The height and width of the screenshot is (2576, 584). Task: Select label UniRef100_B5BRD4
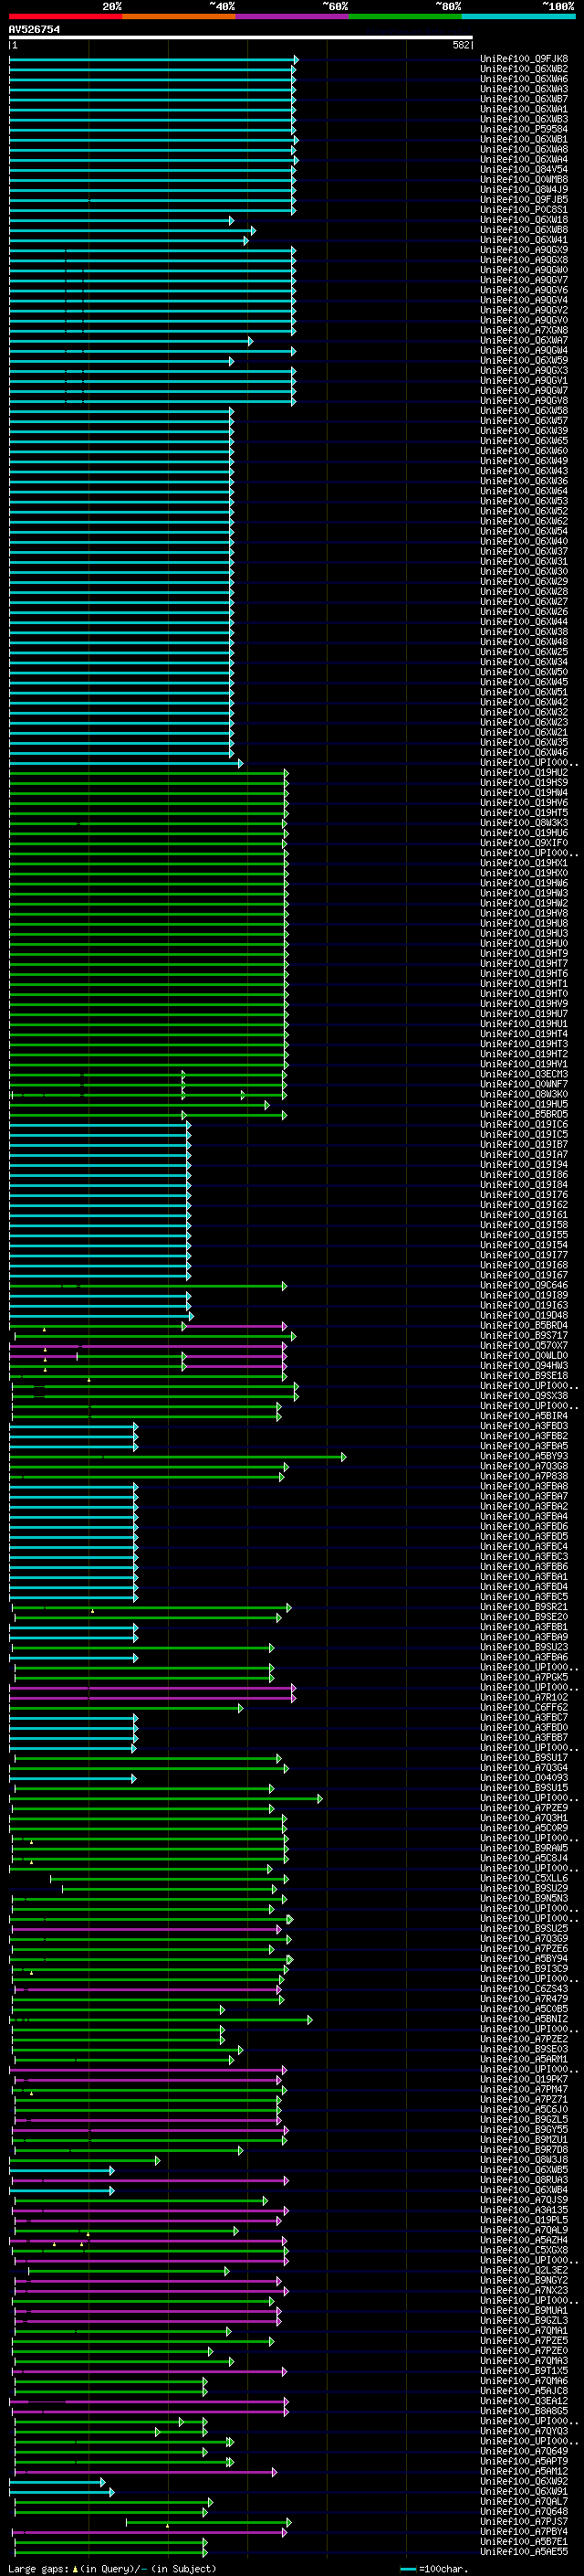[524, 1325]
